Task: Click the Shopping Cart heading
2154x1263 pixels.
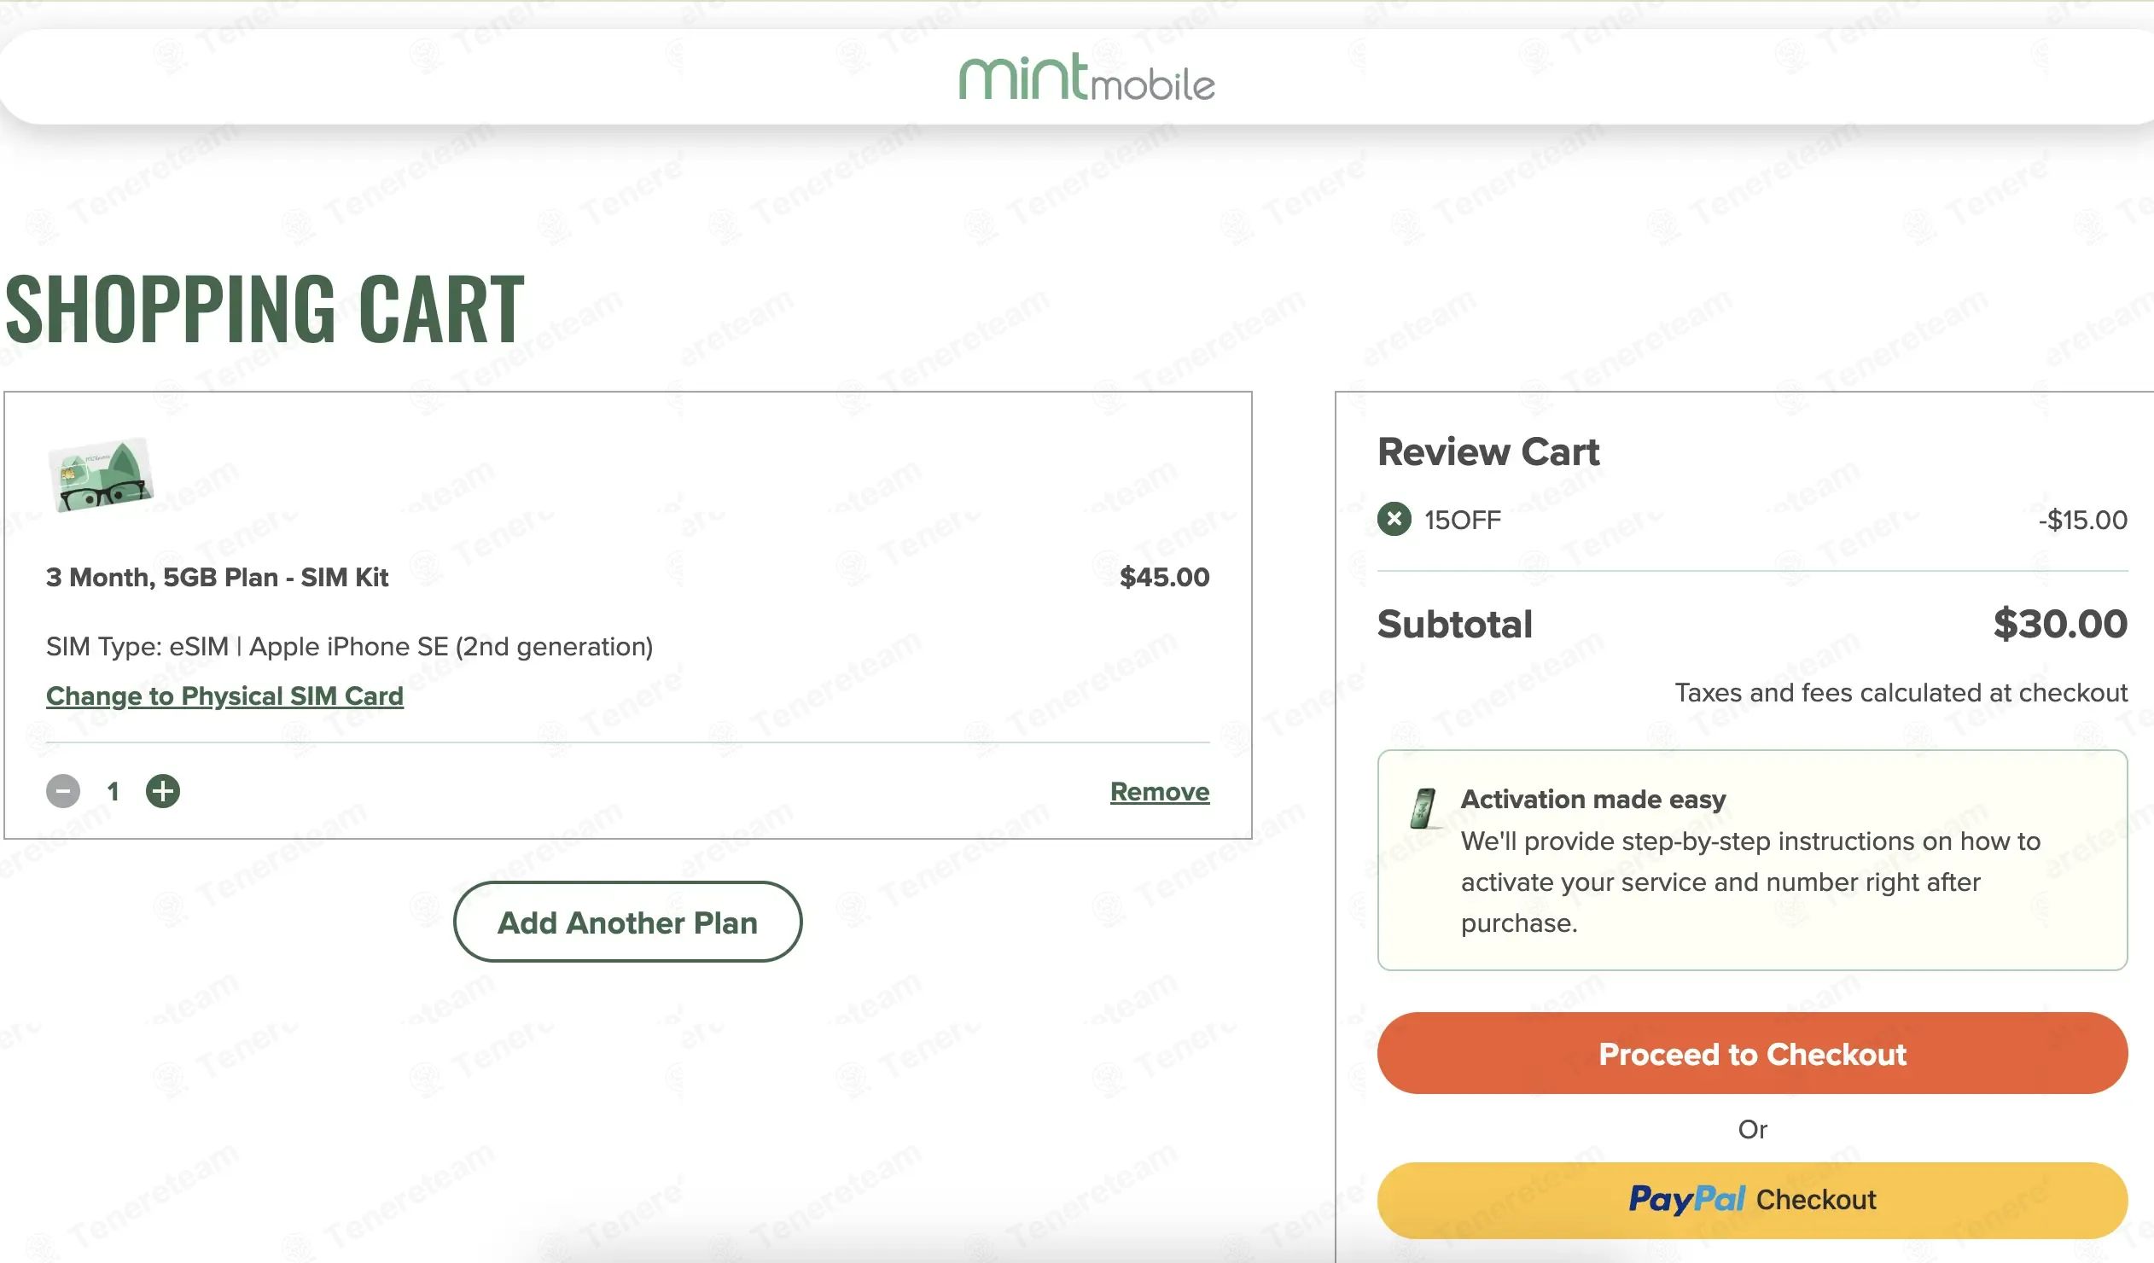Action: 265,308
